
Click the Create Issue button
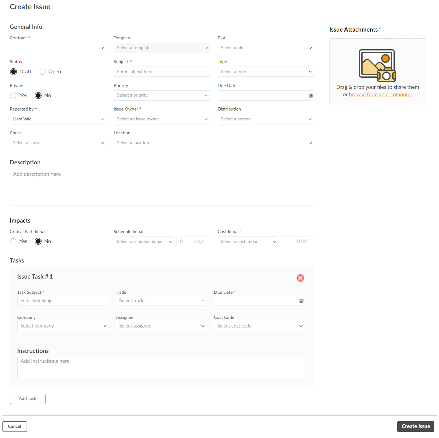pos(416,427)
